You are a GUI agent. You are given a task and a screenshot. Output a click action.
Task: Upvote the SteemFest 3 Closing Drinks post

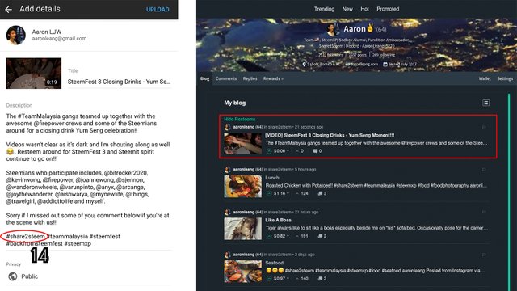point(269,151)
